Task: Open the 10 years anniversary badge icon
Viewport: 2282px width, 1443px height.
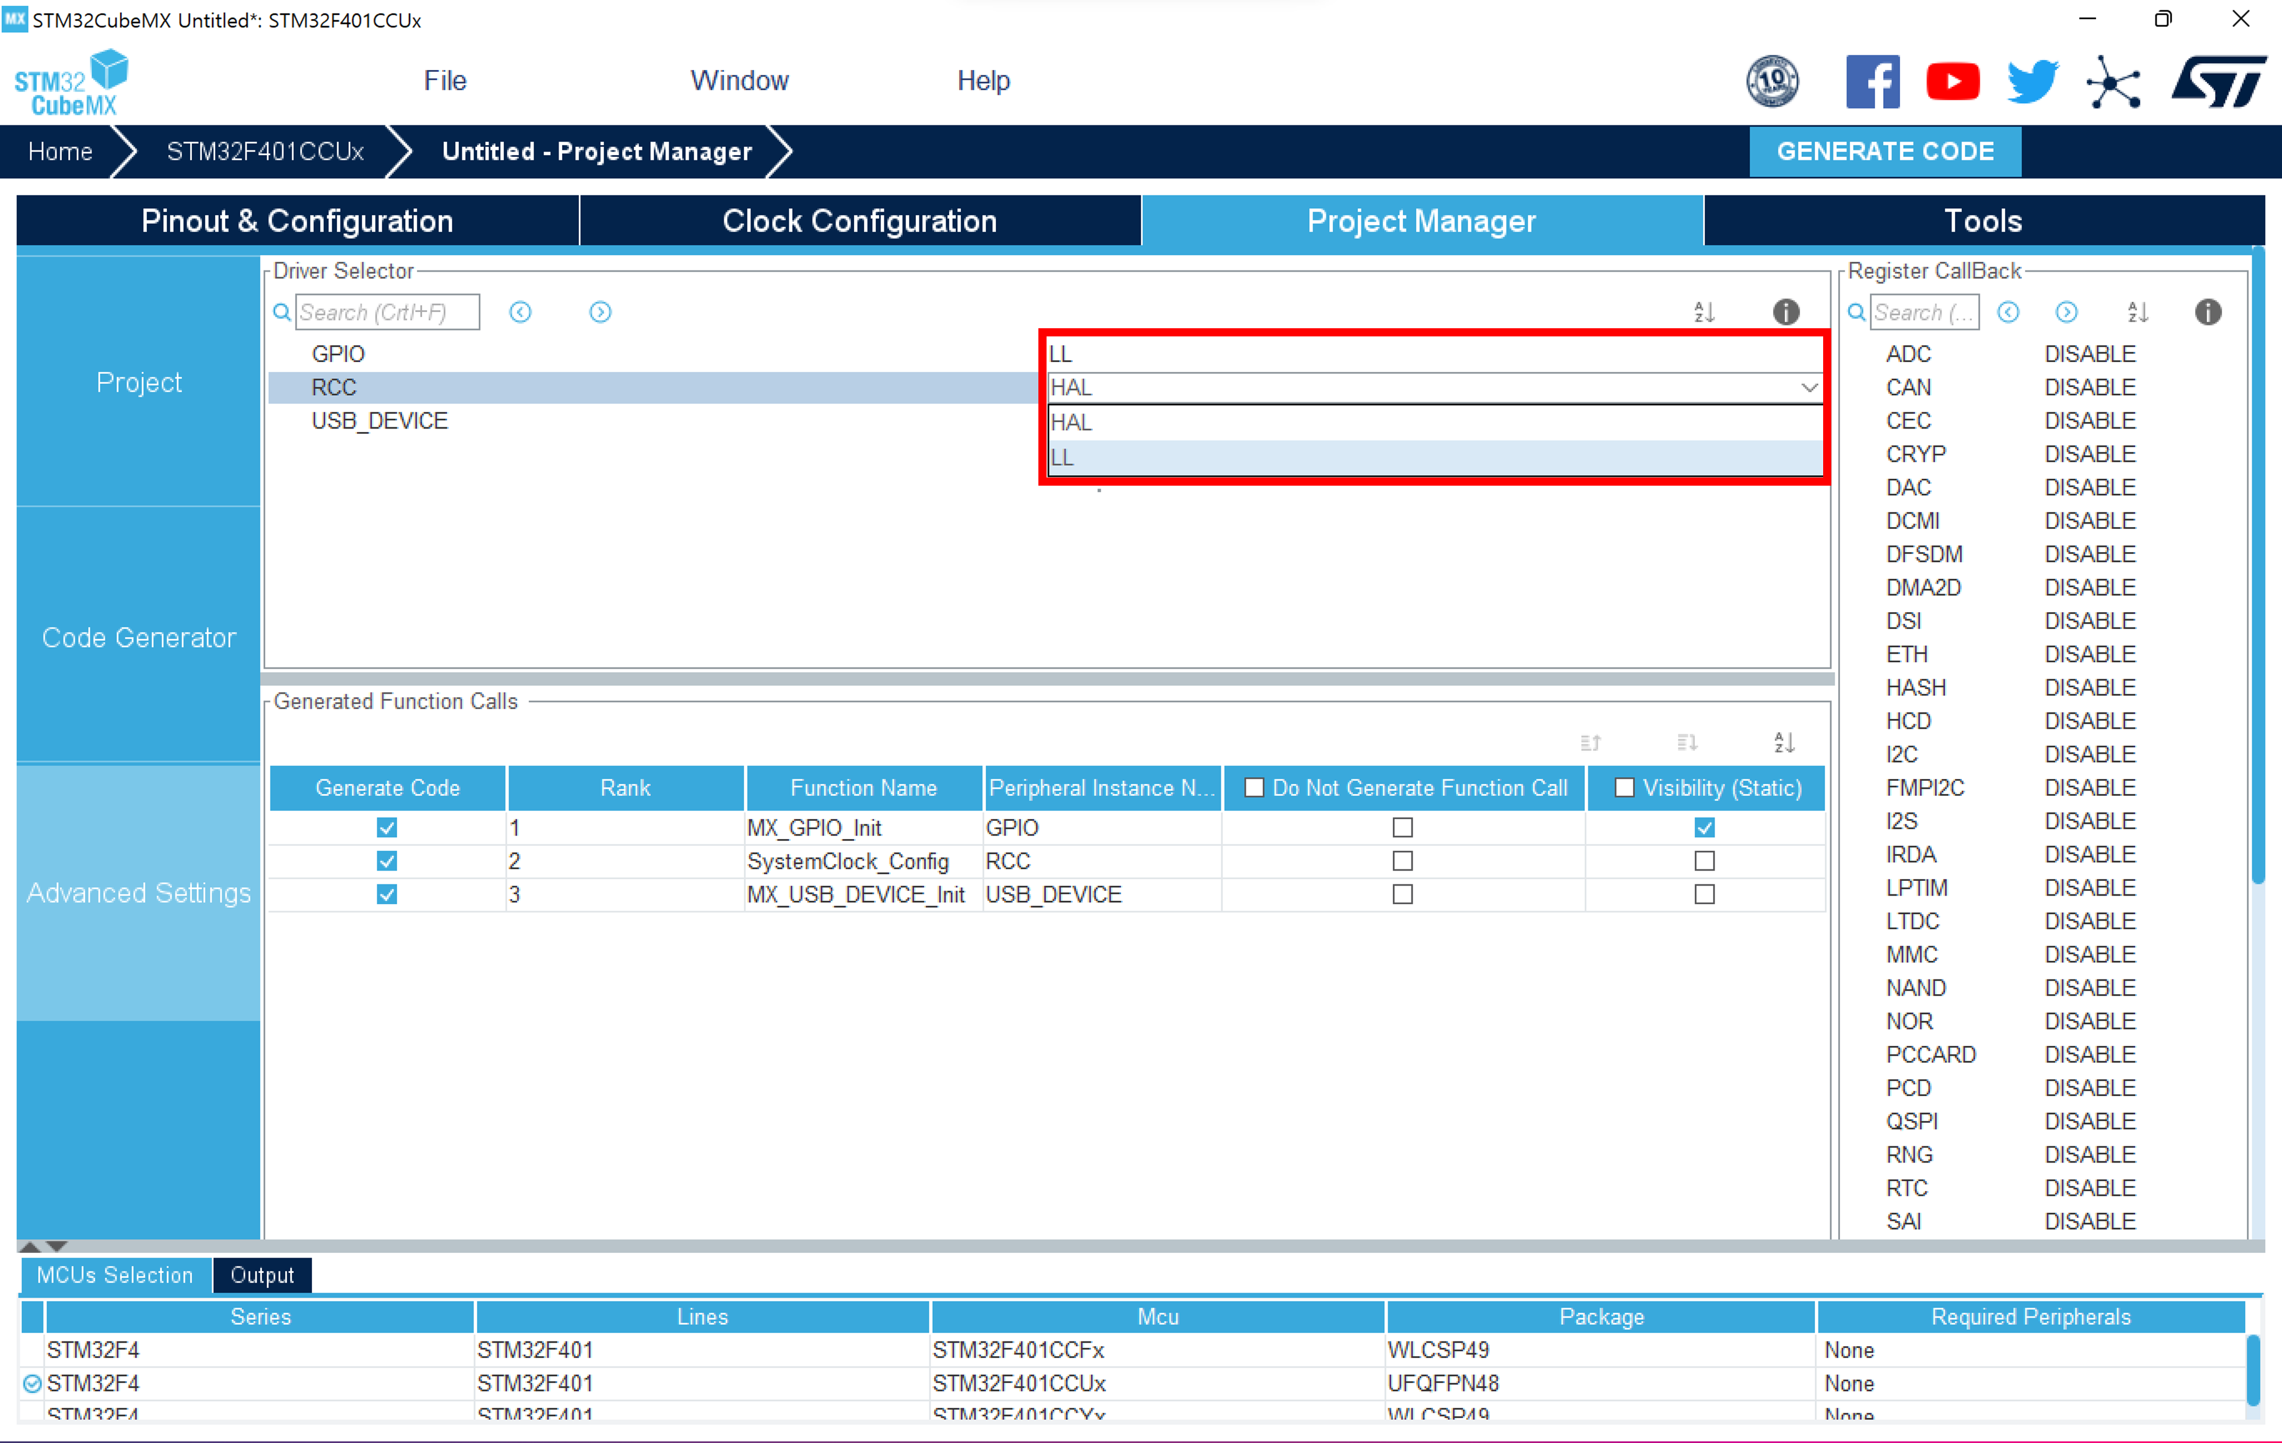Action: click(x=1772, y=82)
